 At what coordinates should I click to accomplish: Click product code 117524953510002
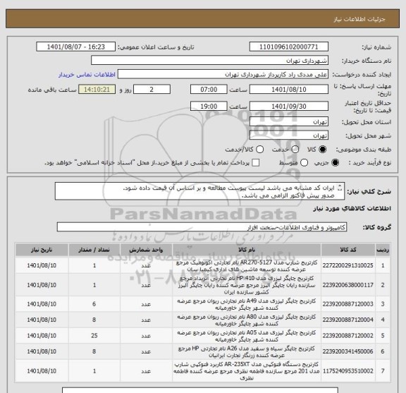pos(347,371)
